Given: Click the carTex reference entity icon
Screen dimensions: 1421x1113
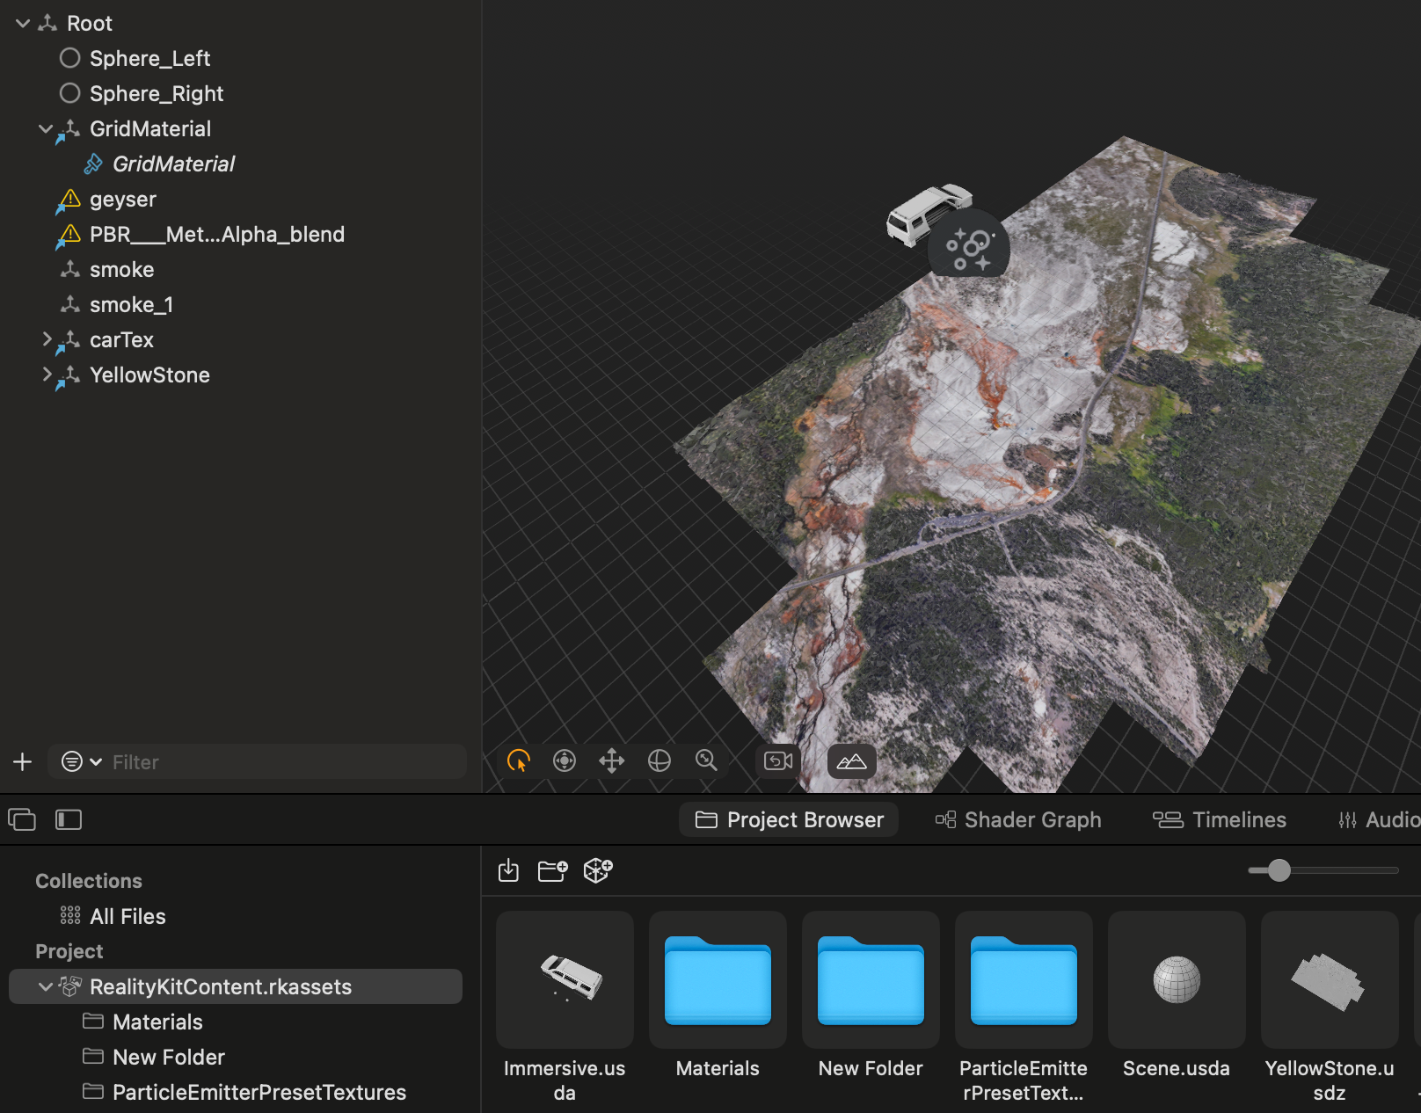Looking at the screenshot, I should [69, 340].
